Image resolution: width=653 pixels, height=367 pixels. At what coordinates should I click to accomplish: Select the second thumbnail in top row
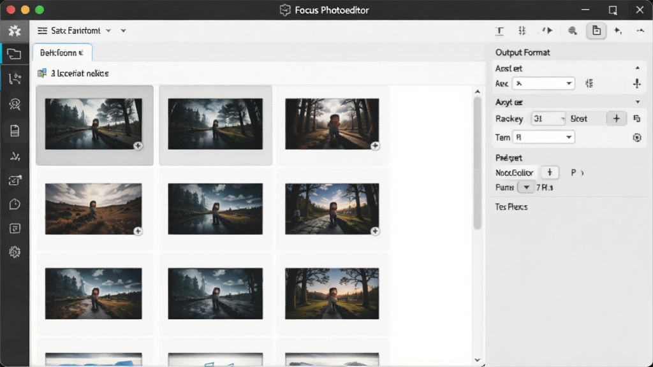pos(216,124)
